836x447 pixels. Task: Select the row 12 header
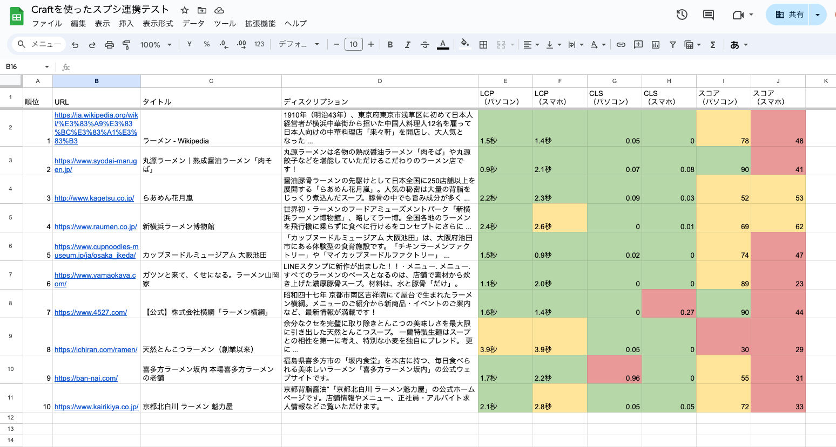tap(11, 418)
